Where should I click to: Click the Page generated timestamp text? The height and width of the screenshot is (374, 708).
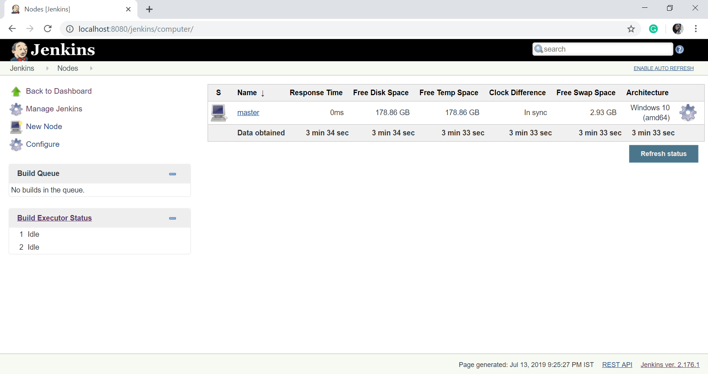coord(526,365)
